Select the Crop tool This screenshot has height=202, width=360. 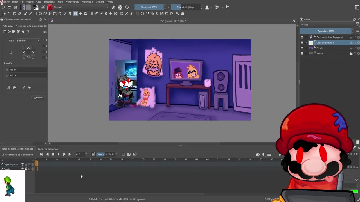tap(85, 13)
